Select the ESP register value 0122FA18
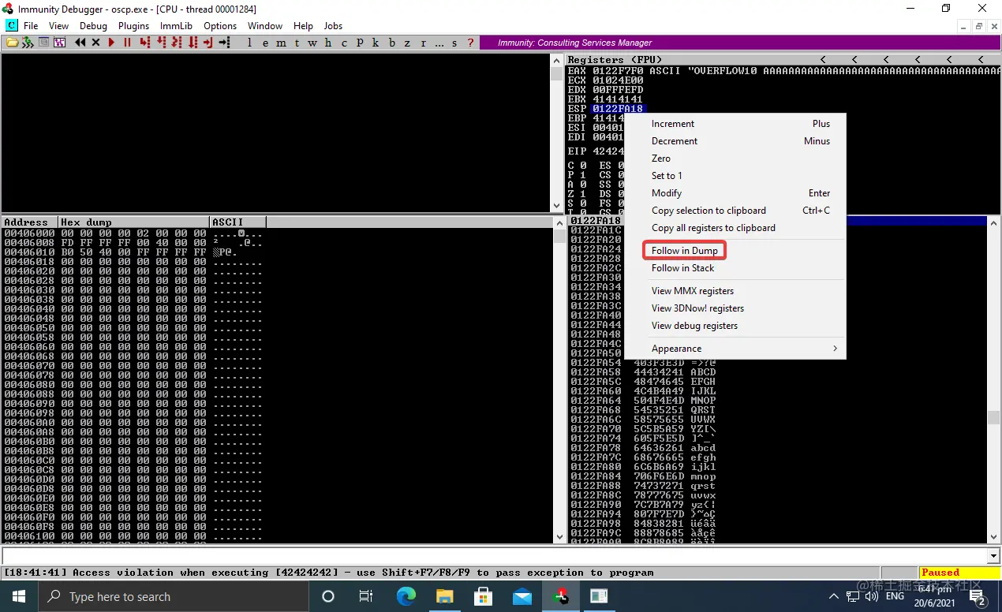Viewport: 1002px width, 612px height. (618, 109)
